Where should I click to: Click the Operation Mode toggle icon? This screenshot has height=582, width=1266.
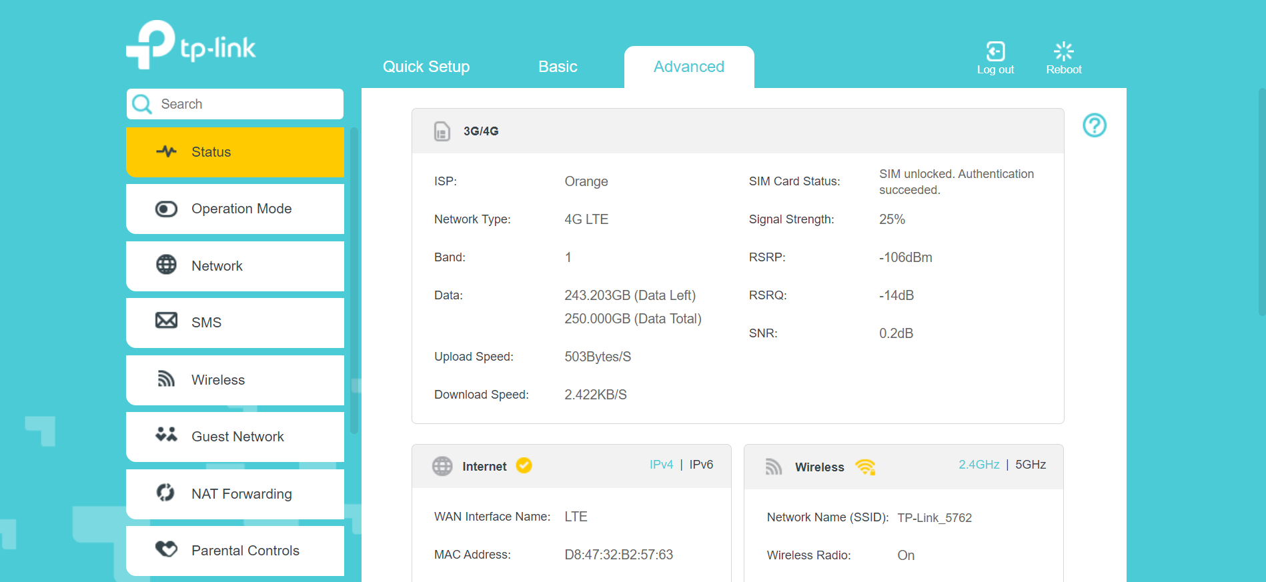tap(166, 209)
